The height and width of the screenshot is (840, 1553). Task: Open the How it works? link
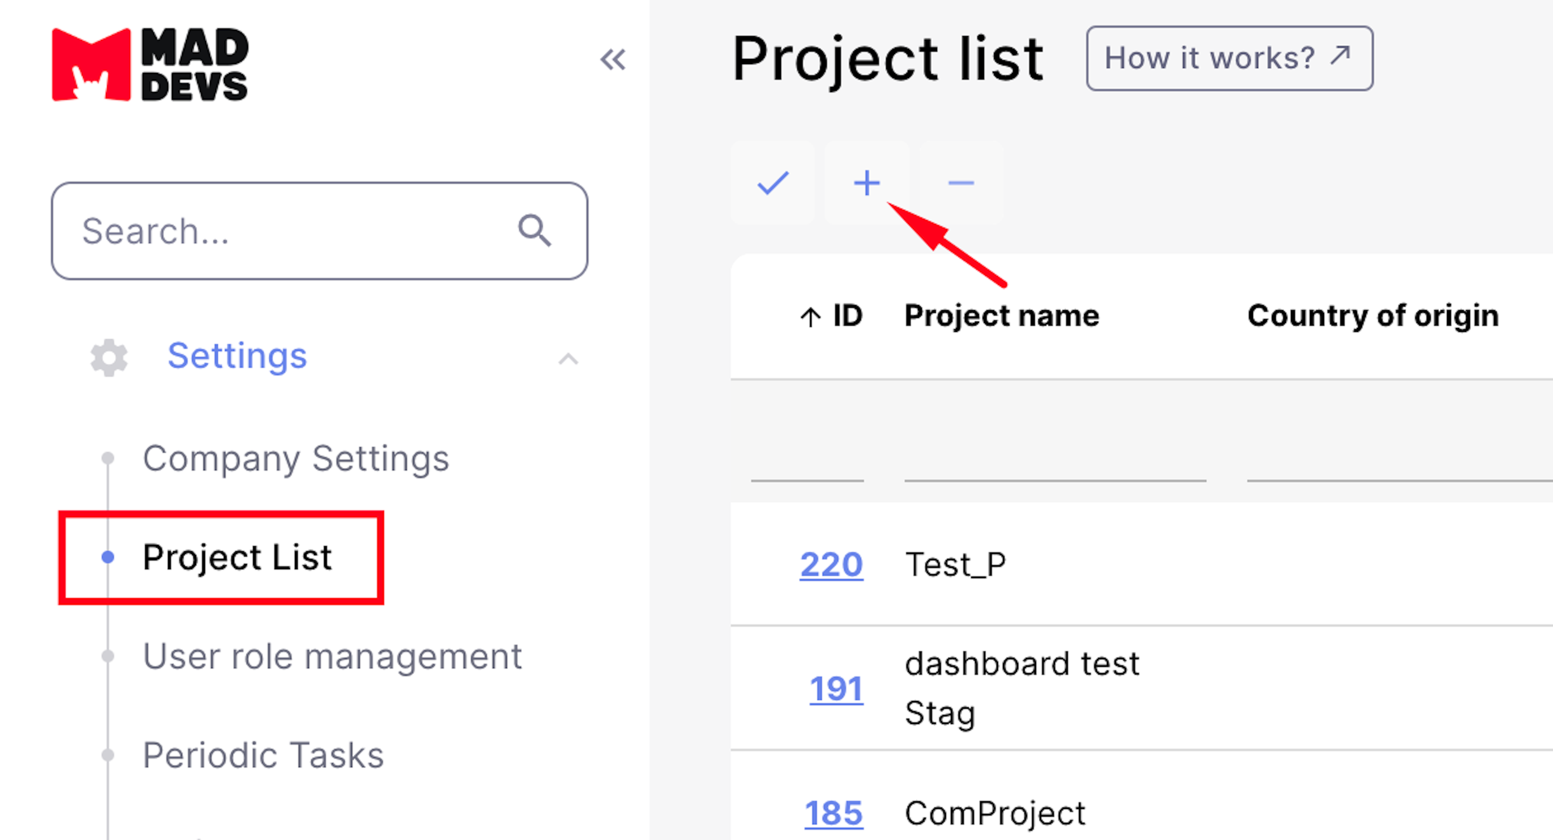point(1229,58)
